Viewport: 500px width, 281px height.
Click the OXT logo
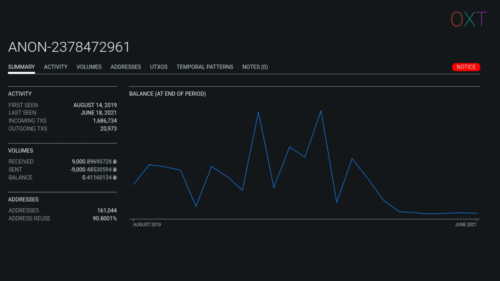point(469,19)
